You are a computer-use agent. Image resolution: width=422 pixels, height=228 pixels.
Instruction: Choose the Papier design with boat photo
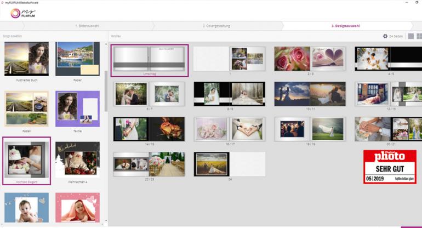(x=77, y=59)
